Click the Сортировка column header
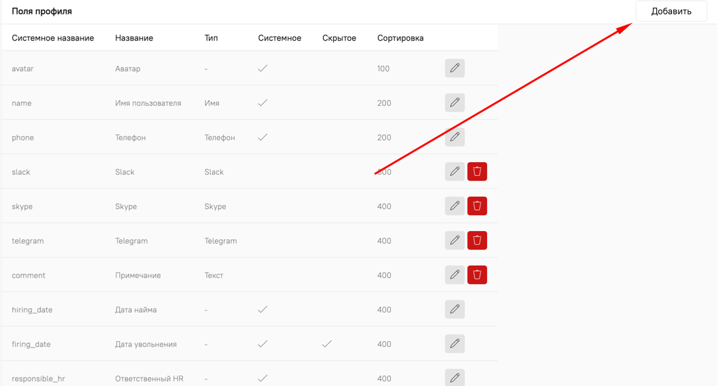The image size is (718, 386). pos(400,38)
